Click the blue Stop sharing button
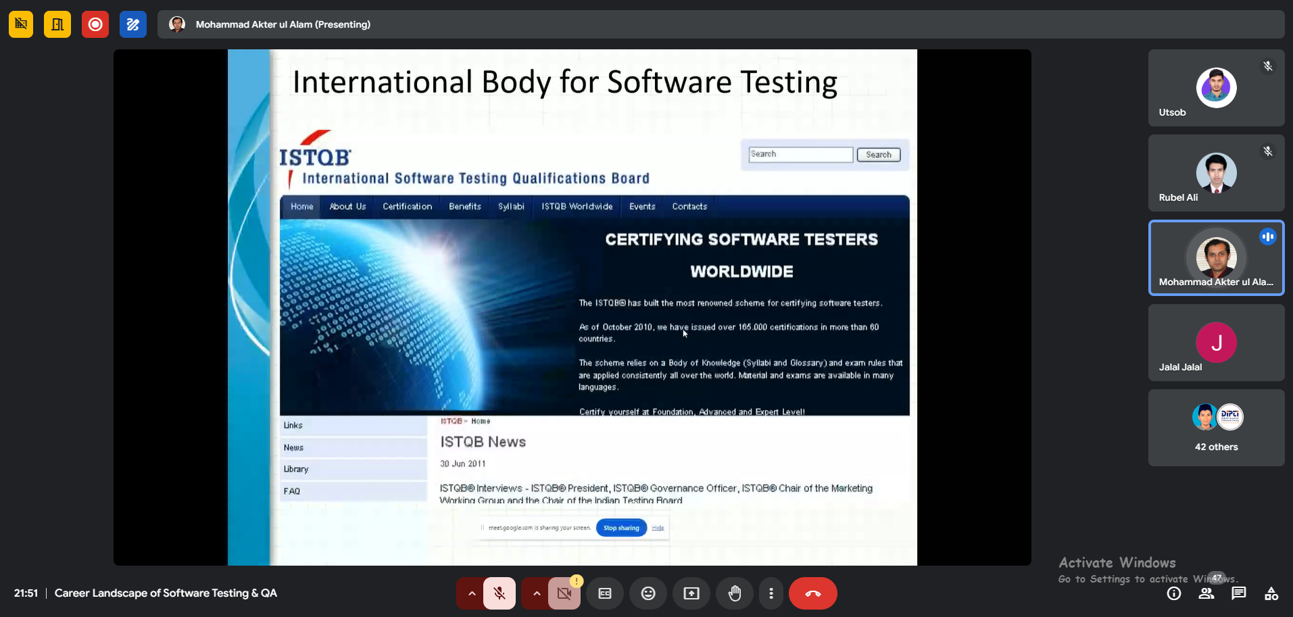The width and height of the screenshot is (1293, 617). pos(621,528)
